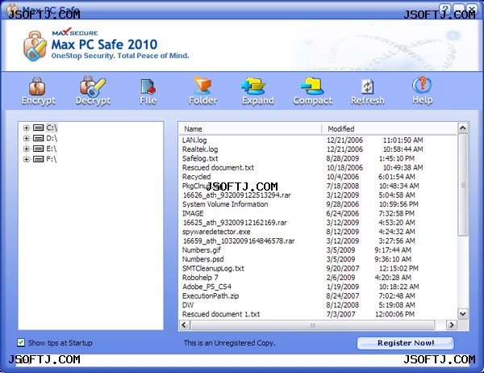
Task: Select the LAN.log file
Action: 194,140
